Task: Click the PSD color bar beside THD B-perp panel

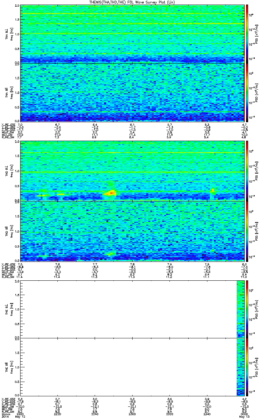Action: [247, 171]
